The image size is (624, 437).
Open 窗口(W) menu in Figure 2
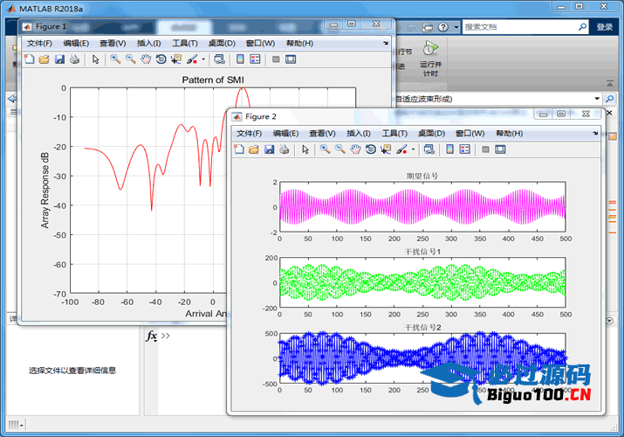pyautogui.click(x=470, y=133)
